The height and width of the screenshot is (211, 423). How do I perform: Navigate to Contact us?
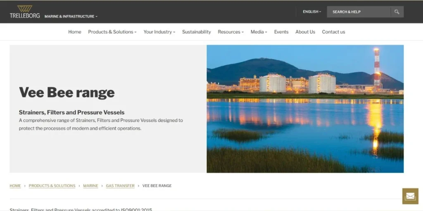333,32
